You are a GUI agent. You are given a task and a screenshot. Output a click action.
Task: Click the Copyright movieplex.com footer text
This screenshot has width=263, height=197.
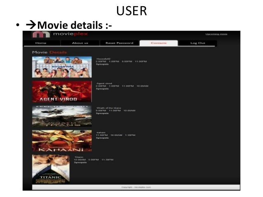click(136, 187)
